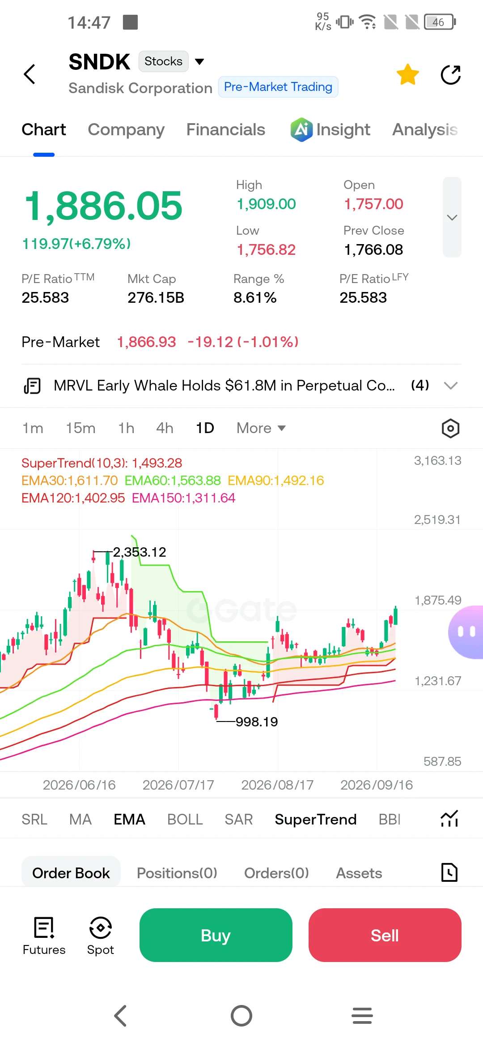Tap the Range % value 8.61%
The width and height of the screenshot is (483, 1048).
[x=255, y=298]
